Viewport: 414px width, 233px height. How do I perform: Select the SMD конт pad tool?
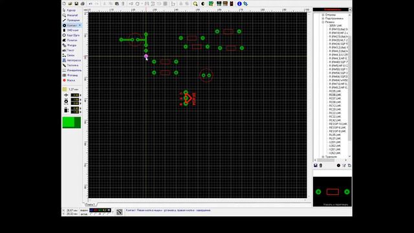point(72,30)
